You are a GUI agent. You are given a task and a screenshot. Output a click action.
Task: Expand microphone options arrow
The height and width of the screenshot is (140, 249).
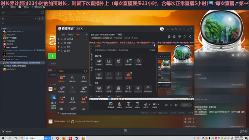(149, 105)
